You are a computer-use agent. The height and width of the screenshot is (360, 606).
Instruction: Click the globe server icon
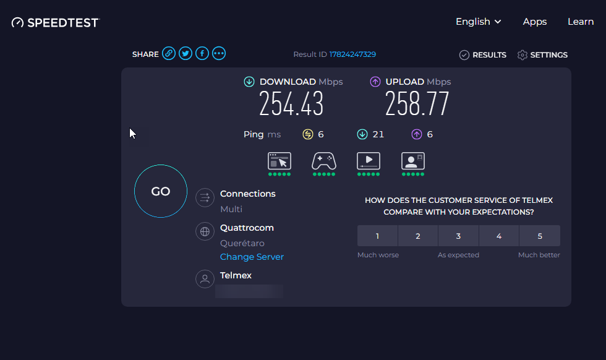coord(205,231)
